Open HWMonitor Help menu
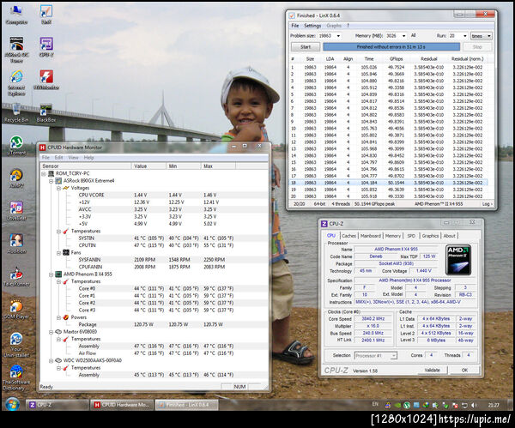 (88, 158)
